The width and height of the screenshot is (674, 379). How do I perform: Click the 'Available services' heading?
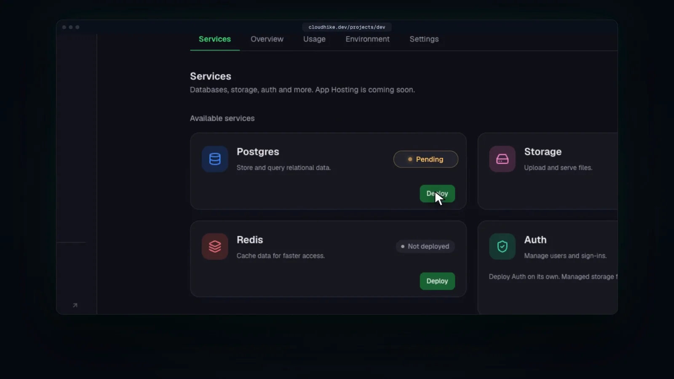click(222, 118)
